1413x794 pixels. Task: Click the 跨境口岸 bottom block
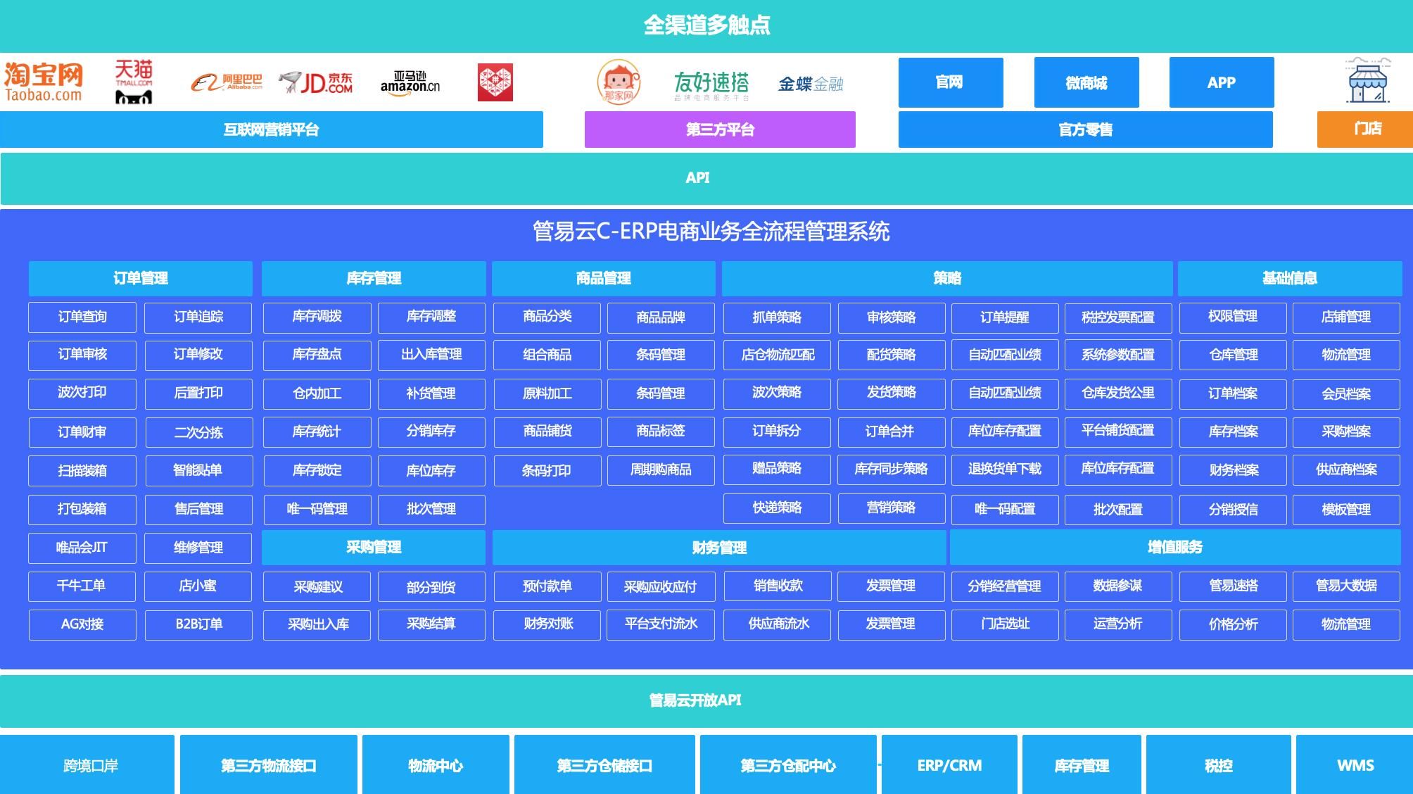(x=87, y=765)
